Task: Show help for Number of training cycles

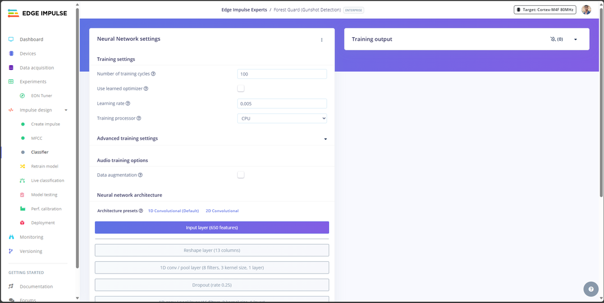Action: 153,74
